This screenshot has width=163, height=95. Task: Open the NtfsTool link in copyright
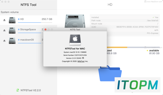pyautogui.click(x=81, y=61)
